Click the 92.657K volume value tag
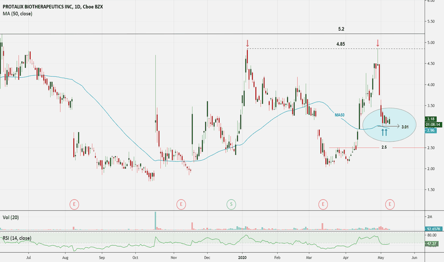Image resolution: width=444 pixels, height=262 pixels. click(x=434, y=229)
